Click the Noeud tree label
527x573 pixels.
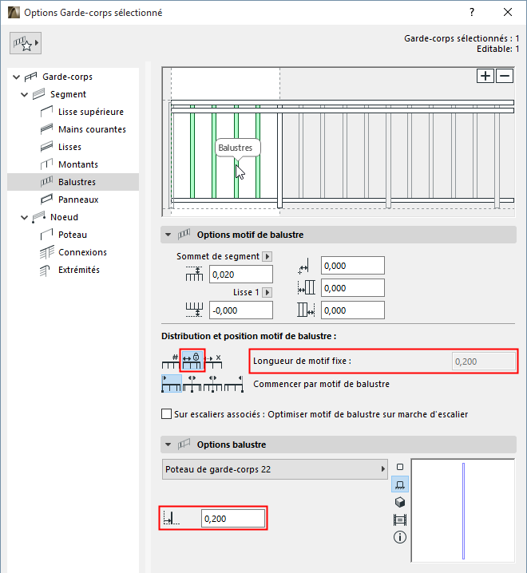(64, 217)
